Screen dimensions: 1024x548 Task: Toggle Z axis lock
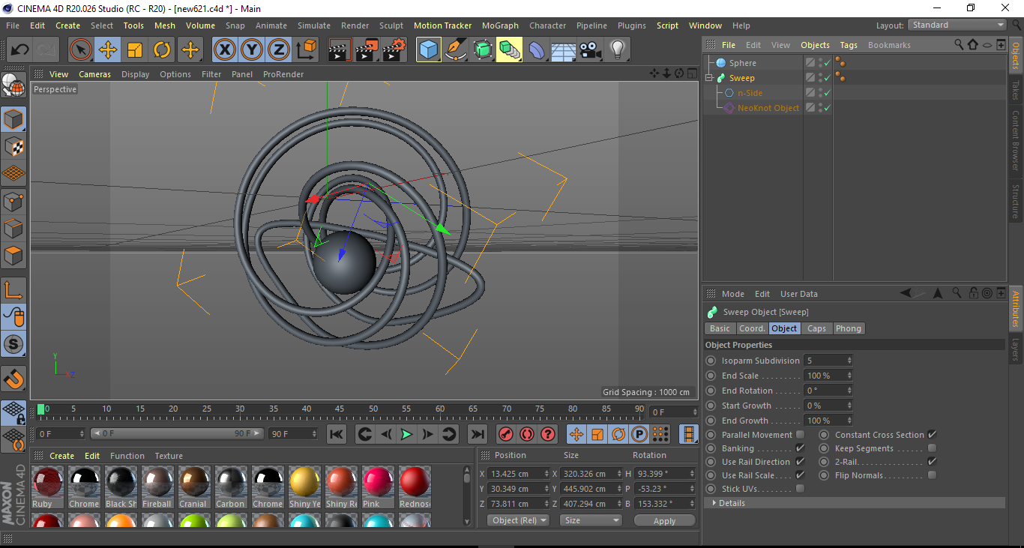click(278, 50)
